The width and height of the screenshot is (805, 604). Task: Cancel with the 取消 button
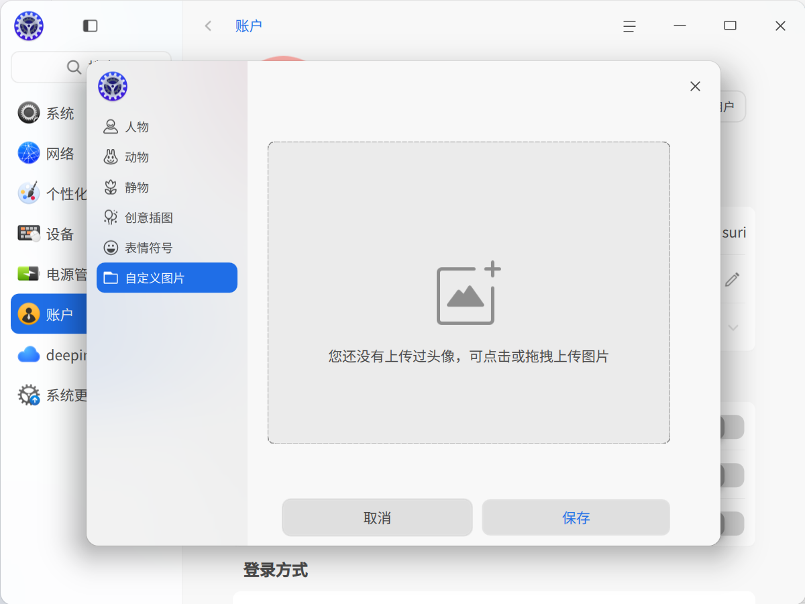coord(377,517)
